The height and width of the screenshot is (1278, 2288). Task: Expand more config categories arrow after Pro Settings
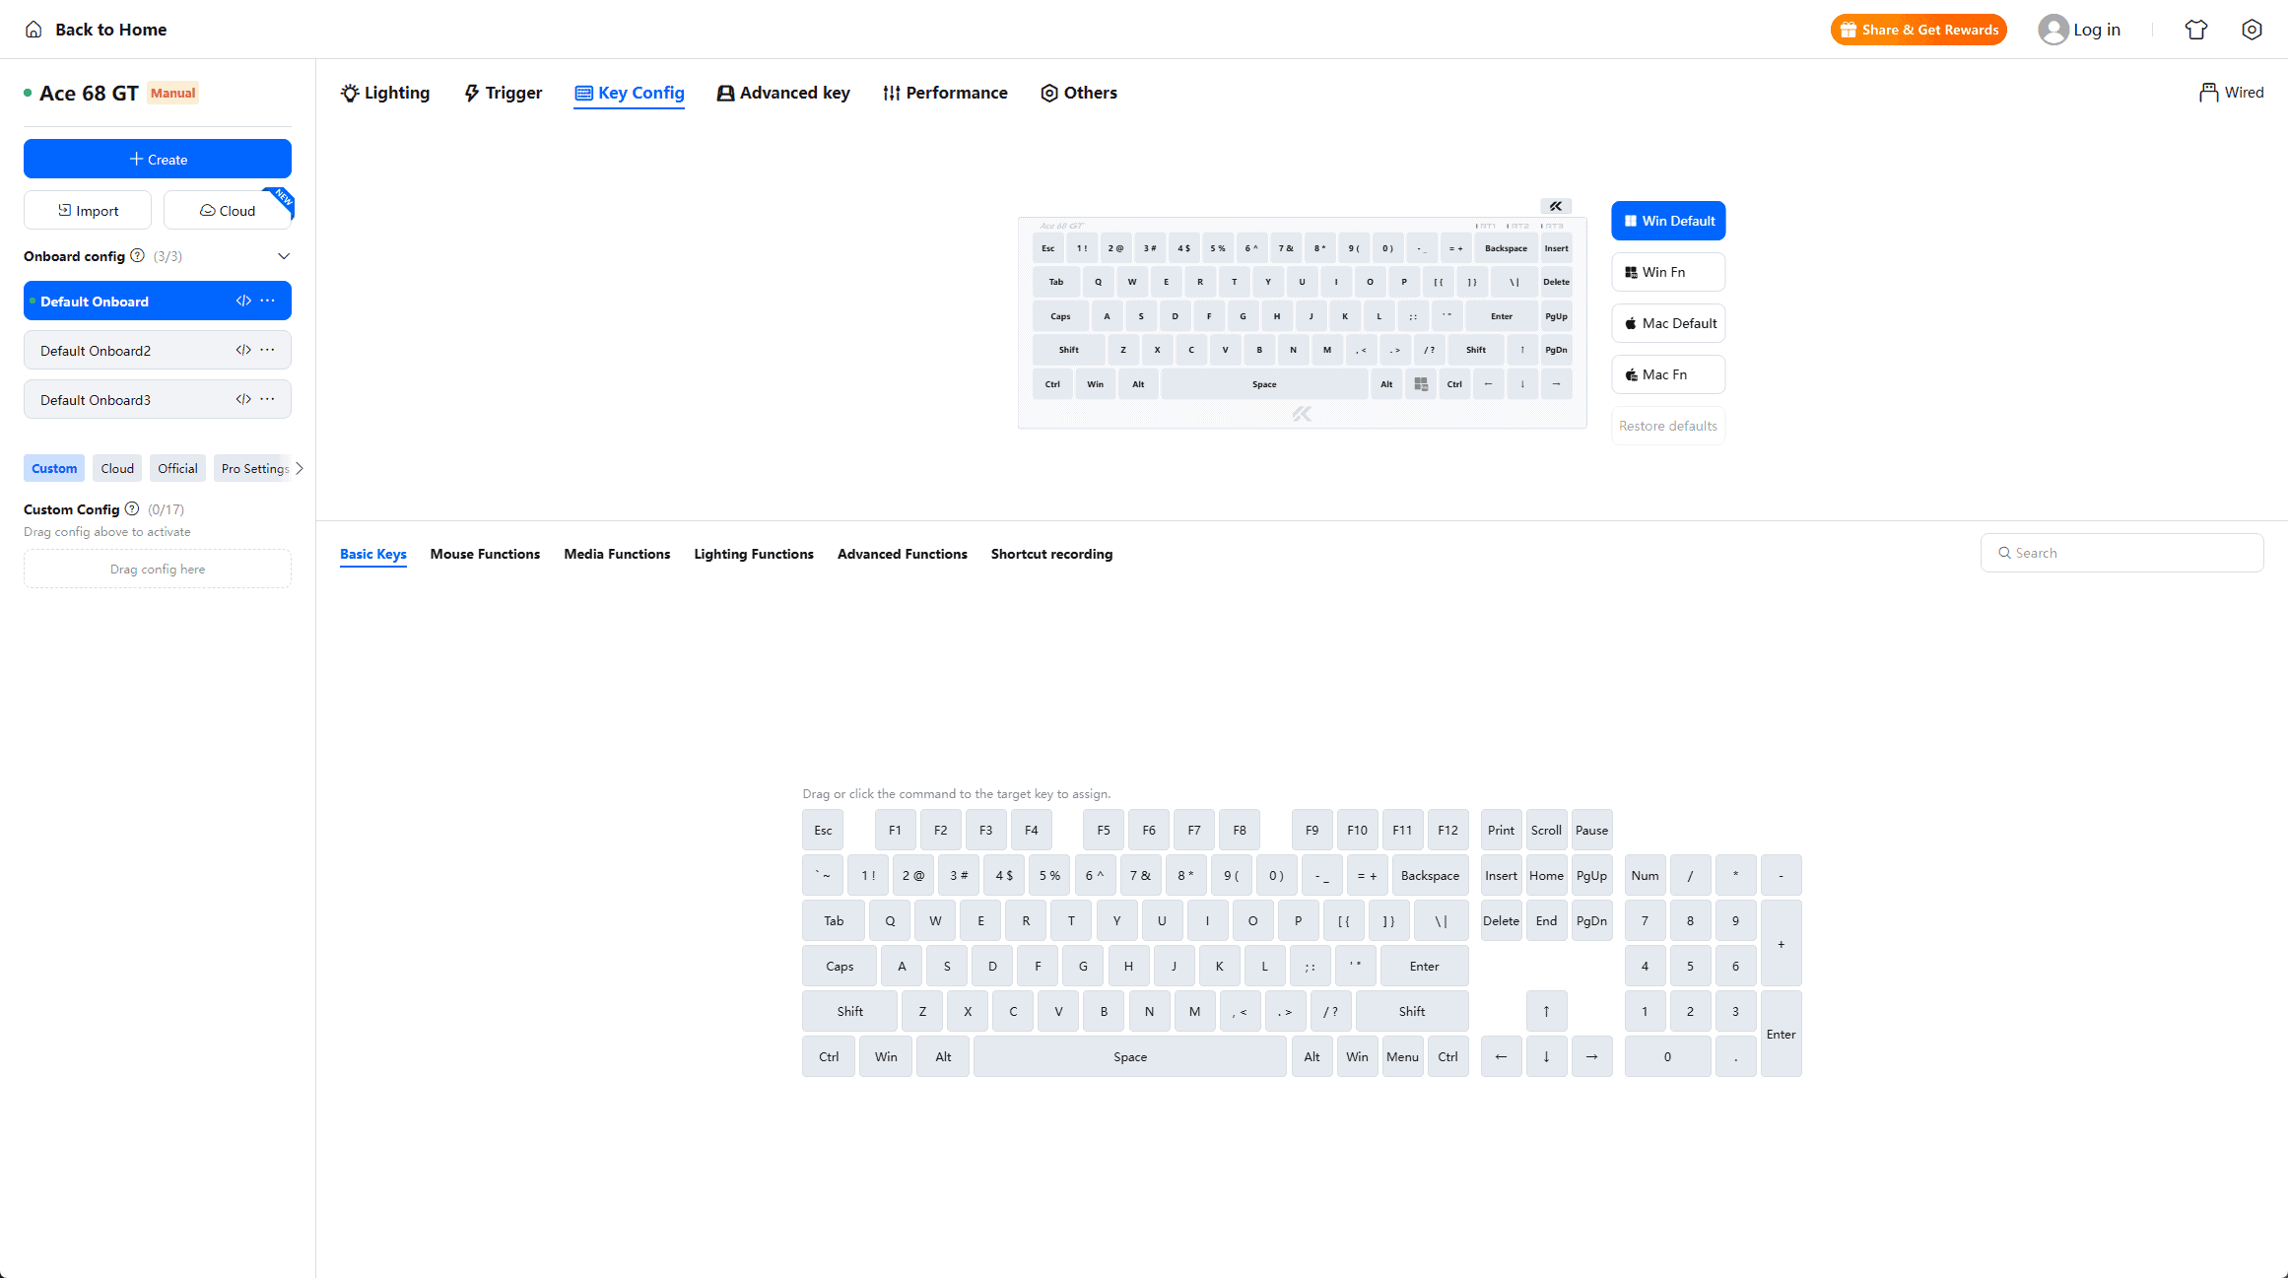pyautogui.click(x=300, y=468)
